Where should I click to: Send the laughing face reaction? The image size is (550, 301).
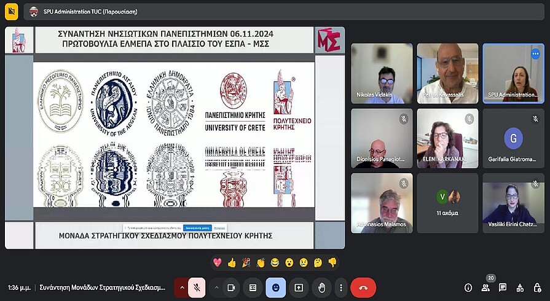coord(275,262)
